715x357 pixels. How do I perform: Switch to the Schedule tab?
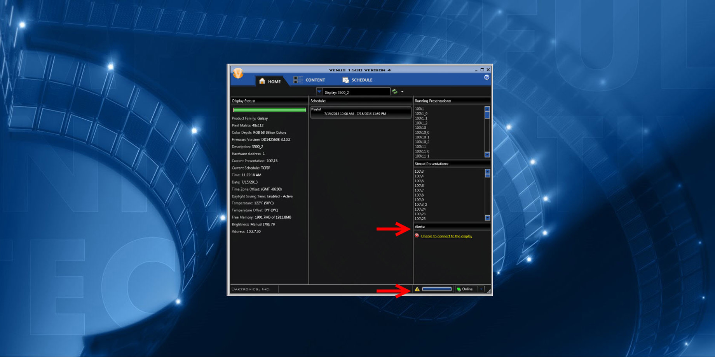pyautogui.click(x=357, y=80)
